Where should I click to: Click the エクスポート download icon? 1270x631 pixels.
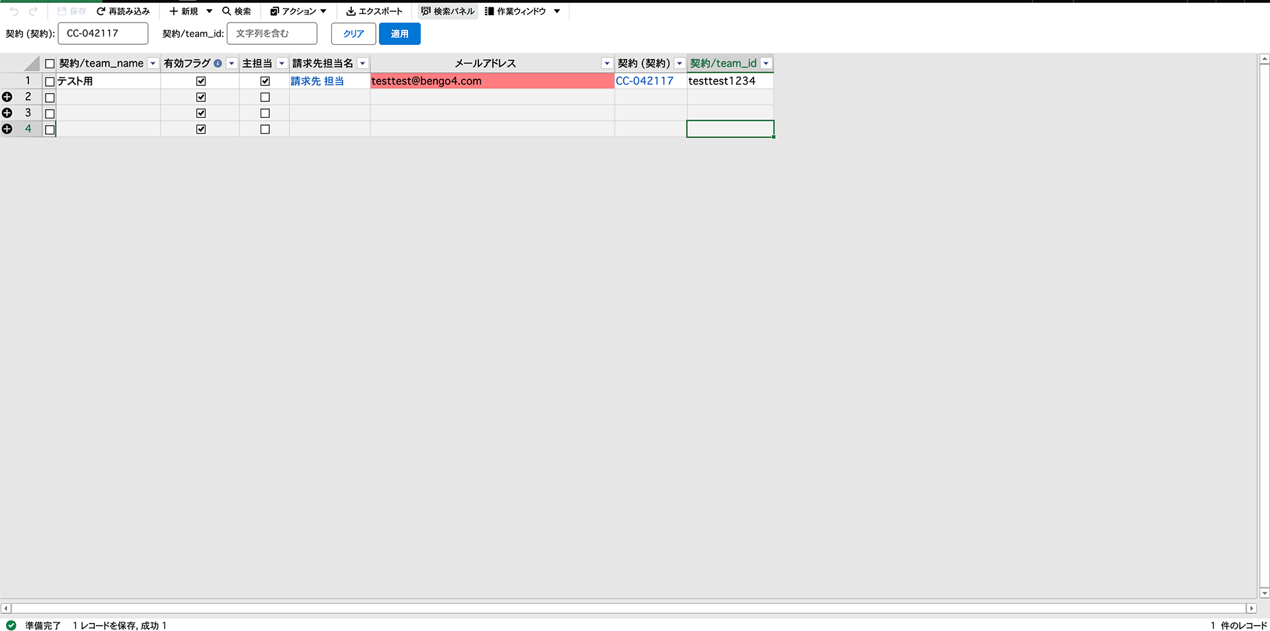[x=351, y=11]
